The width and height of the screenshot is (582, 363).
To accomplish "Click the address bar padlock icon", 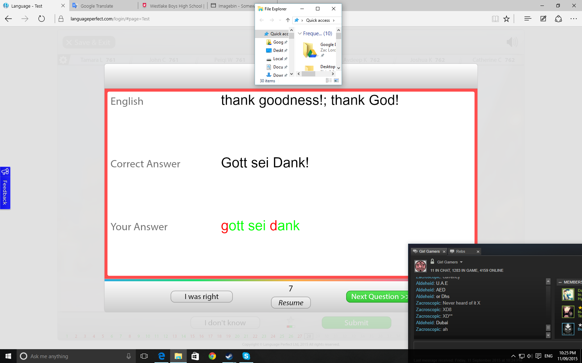I will pyautogui.click(x=61, y=19).
